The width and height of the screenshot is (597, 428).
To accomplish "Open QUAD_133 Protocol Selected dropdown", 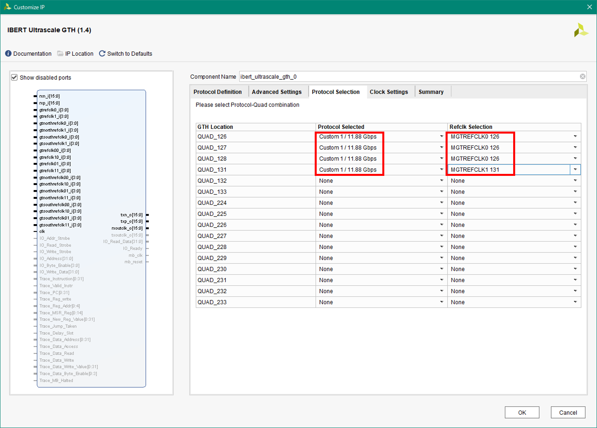I will [442, 192].
